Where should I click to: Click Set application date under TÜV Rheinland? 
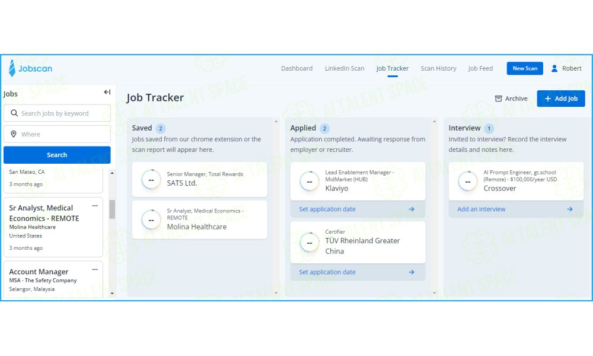click(327, 272)
